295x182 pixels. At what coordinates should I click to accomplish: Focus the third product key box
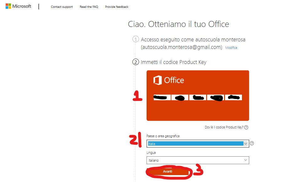[x=198, y=97]
